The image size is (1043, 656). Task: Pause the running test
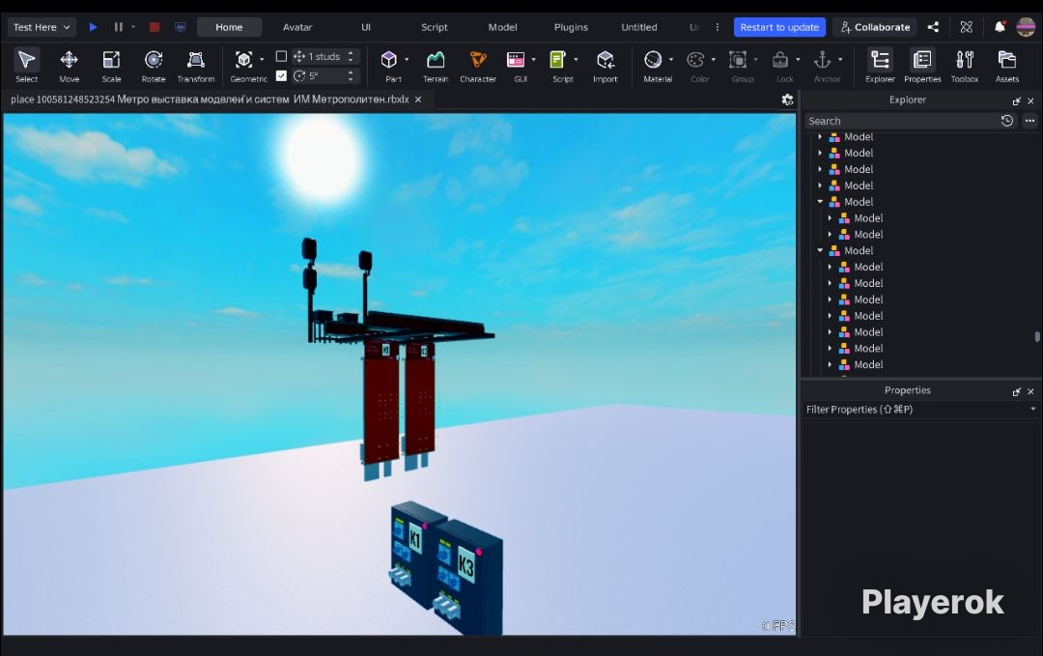pyautogui.click(x=119, y=27)
